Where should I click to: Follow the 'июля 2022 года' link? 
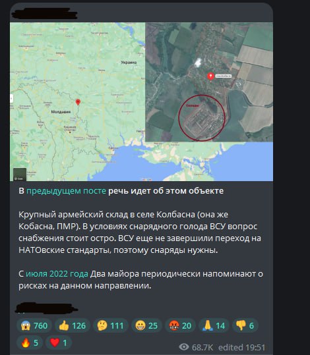(x=57, y=274)
